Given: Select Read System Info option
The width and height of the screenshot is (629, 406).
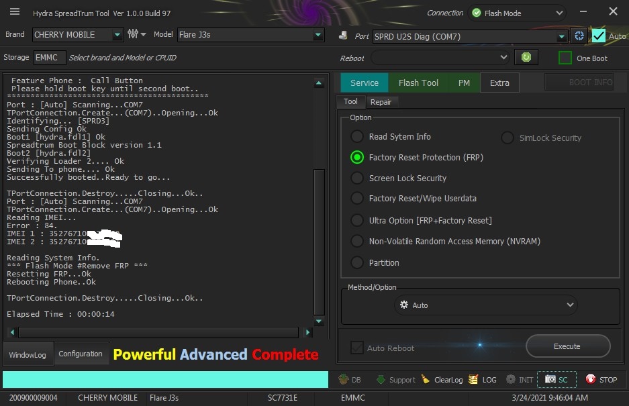Looking at the screenshot, I should pyautogui.click(x=356, y=136).
